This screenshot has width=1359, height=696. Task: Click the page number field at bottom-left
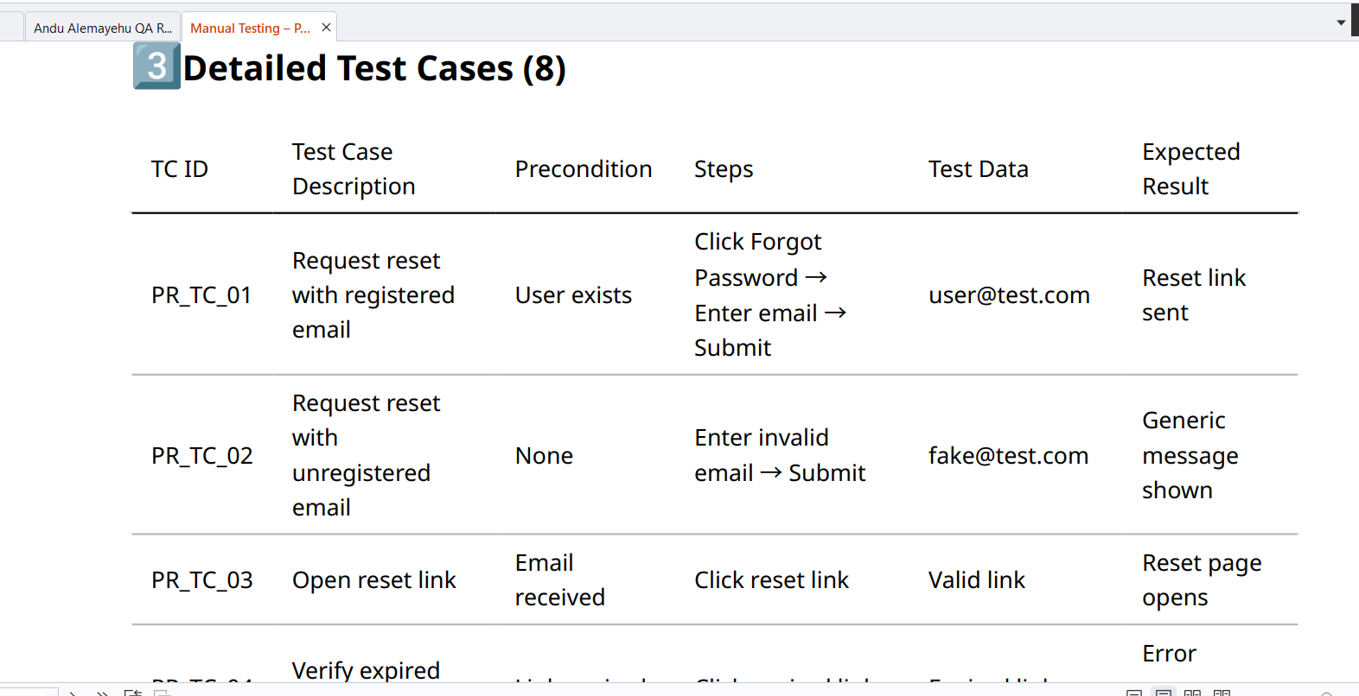click(x=28, y=692)
